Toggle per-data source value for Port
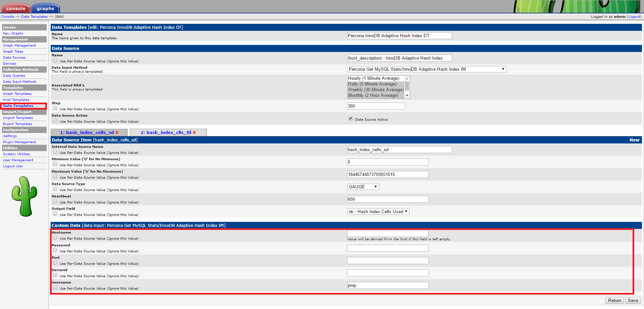This screenshot has height=309, width=644. tap(55, 263)
